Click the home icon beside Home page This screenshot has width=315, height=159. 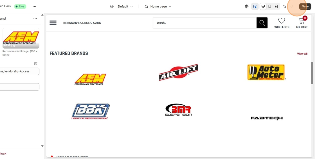tap(146, 6)
